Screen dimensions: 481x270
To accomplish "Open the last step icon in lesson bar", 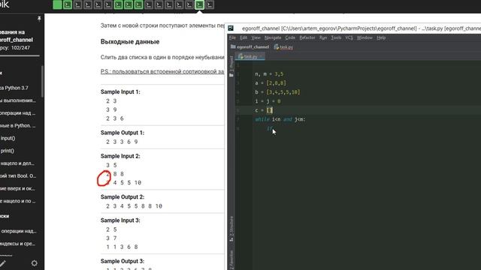I will tap(210, 4).
